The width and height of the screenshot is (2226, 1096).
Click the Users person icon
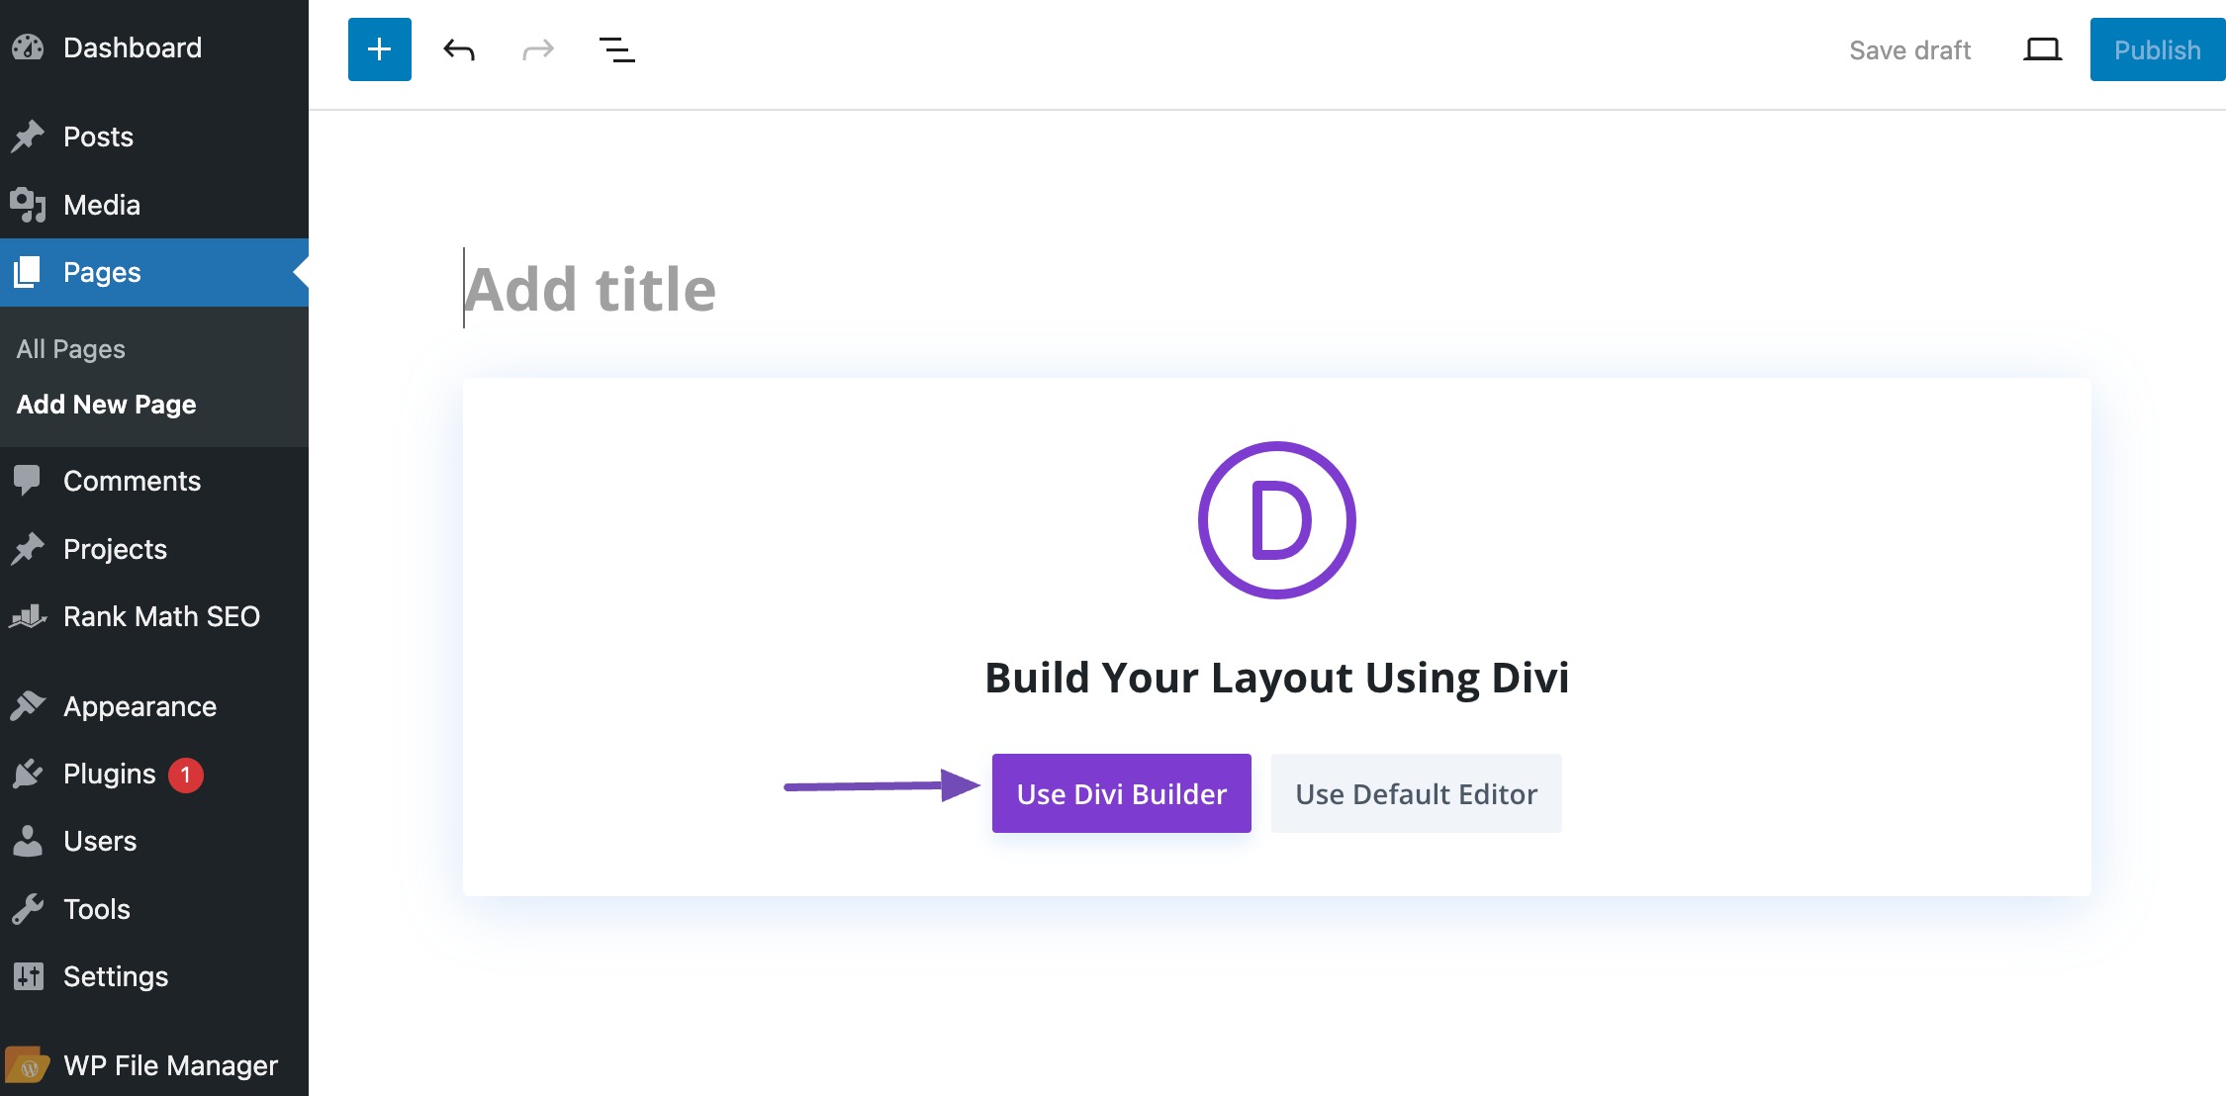click(28, 841)
